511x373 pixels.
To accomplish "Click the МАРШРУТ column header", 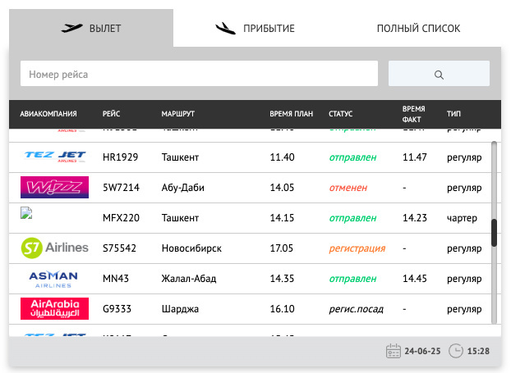I will click(178, 114).
